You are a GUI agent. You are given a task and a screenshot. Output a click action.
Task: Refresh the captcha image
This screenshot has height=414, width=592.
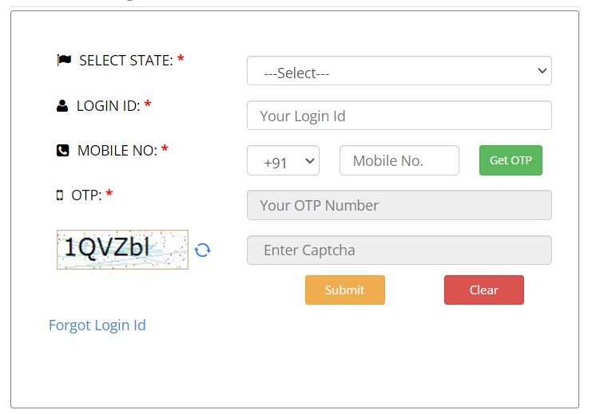click(x=203, y=250)
